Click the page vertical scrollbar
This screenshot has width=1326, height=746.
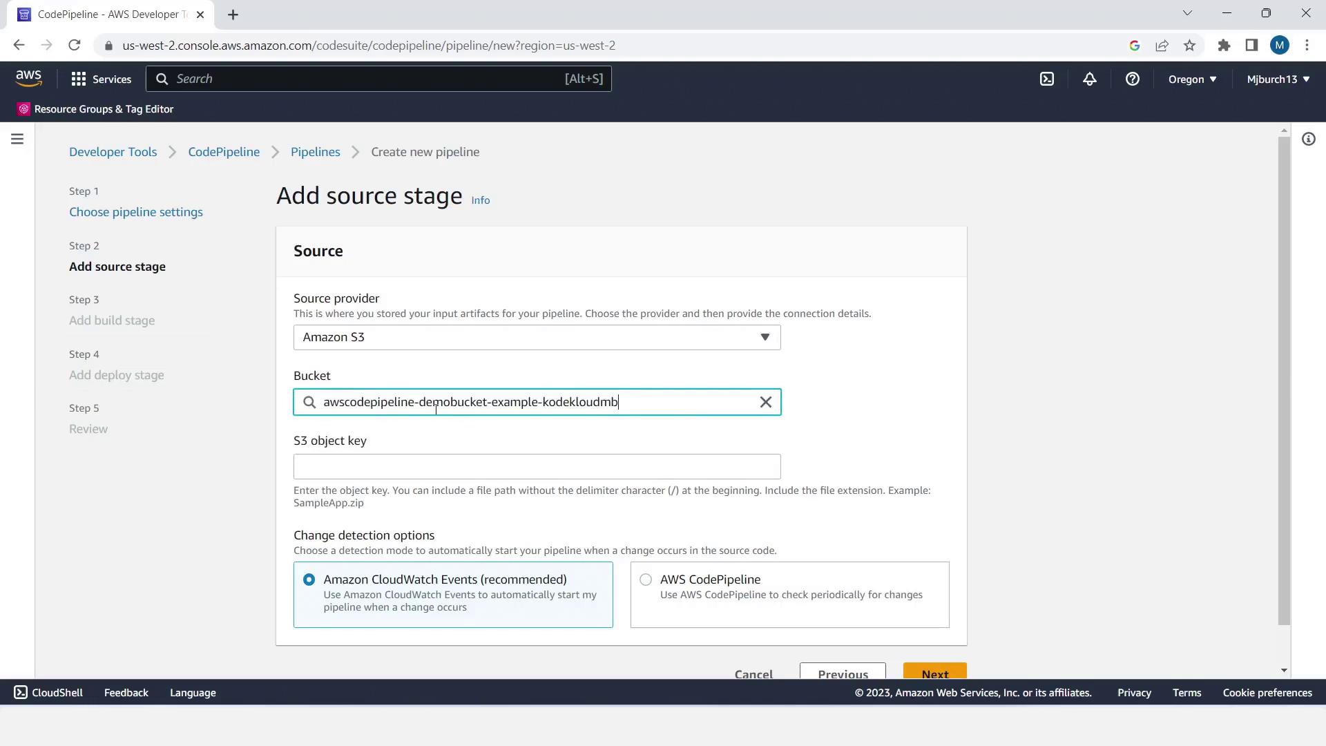(x=1284, y=380)
